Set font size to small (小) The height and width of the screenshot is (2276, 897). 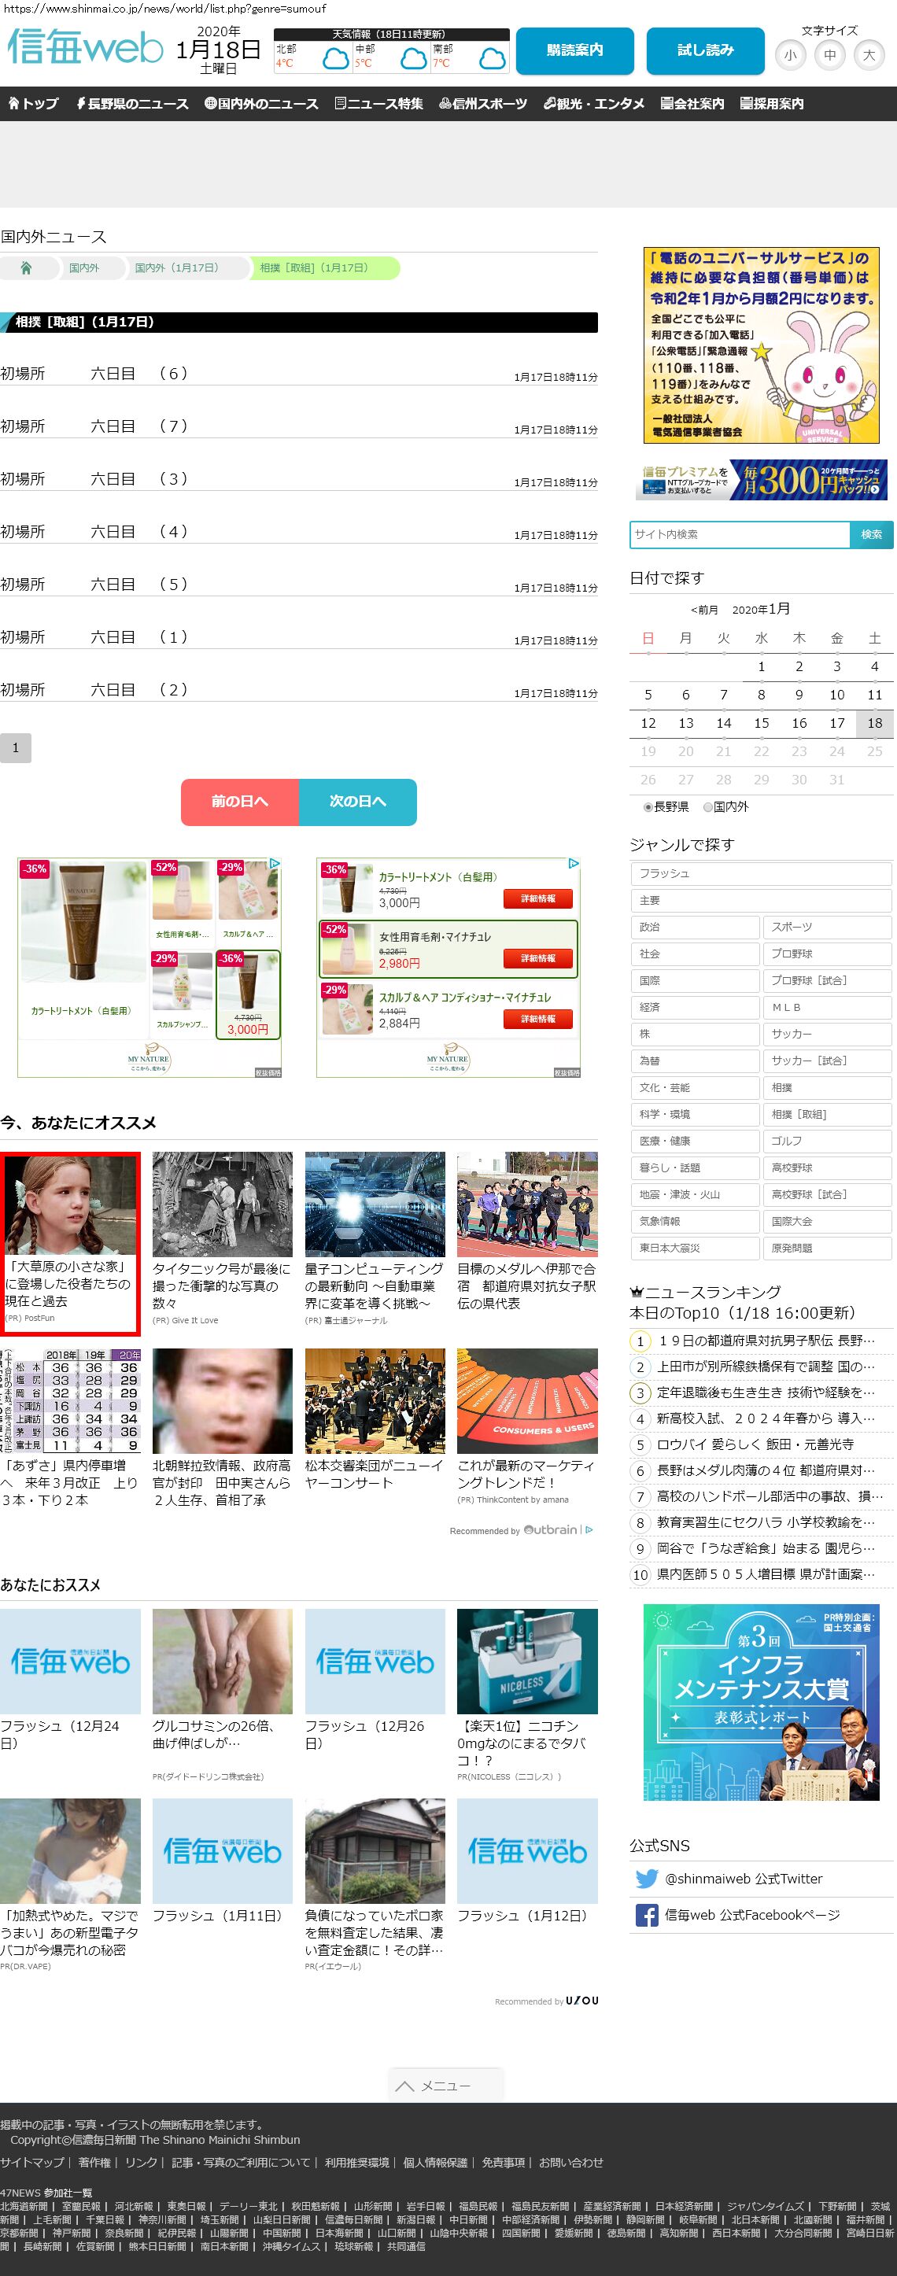point(790,56)
